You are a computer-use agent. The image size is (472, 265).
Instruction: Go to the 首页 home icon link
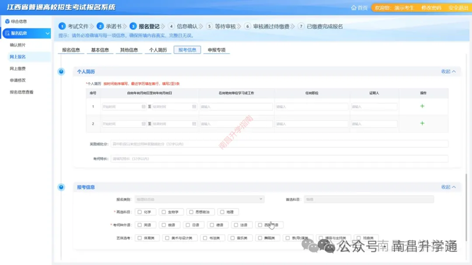[x=359, y=8]
